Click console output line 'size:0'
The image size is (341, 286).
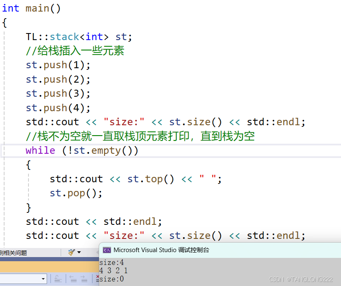point(111,279)
